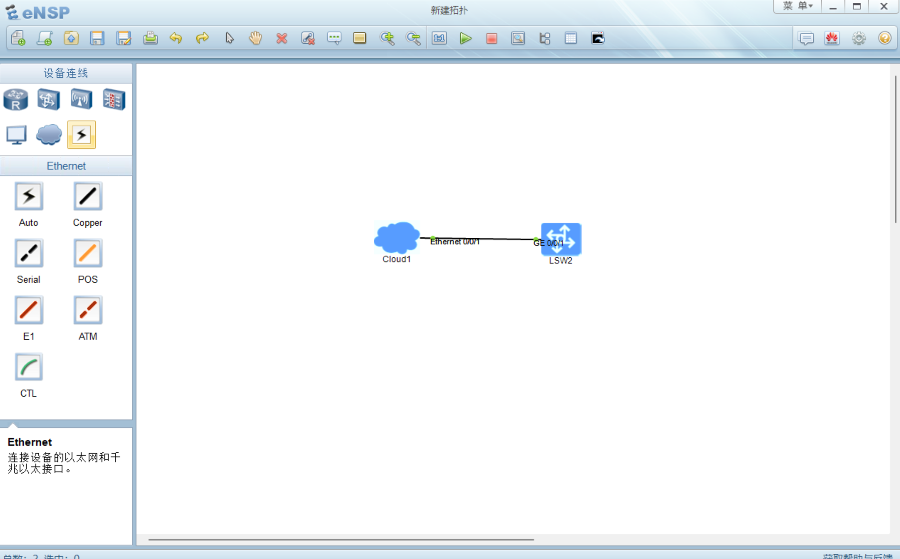The image size is (900, 559).
Task: Click the topology tree layout icon
Action: 545,38
